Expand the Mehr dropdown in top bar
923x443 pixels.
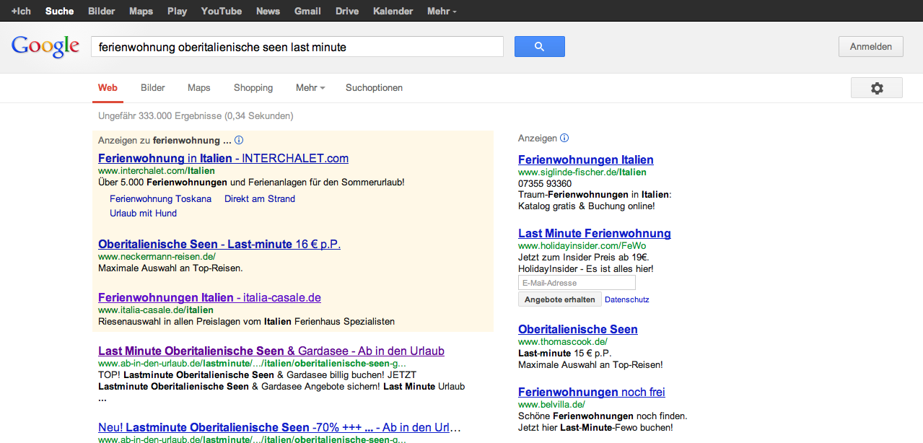coord(442,12)
